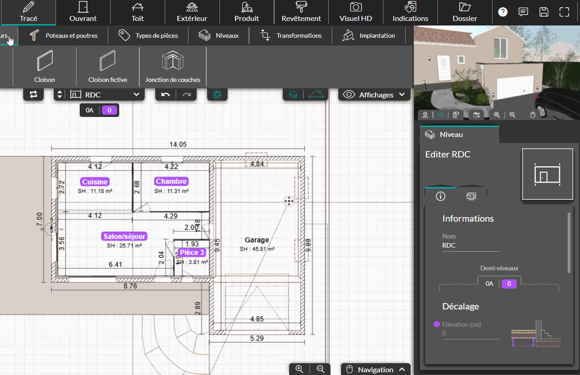Click the undo arrow above the plan
580x375 pixels.
[166, 95]
